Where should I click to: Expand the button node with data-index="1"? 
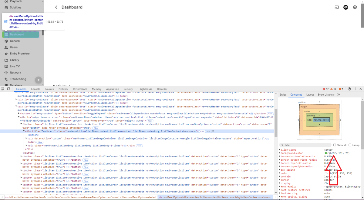[x=22, y=156]
